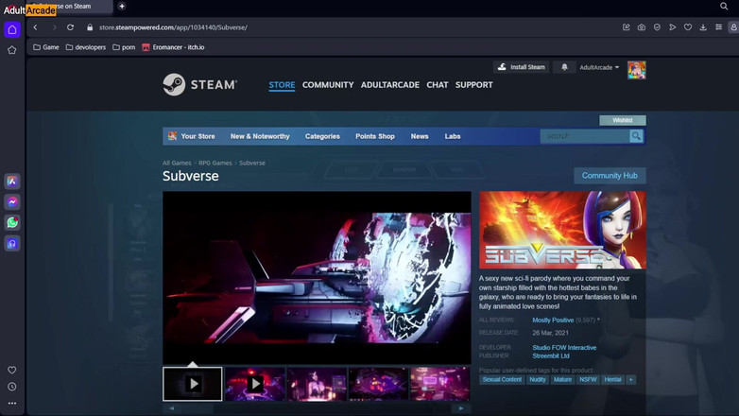Click the Community Hub button
The width and height of the screenshot is (739, 416).
(x=610, y=176)
